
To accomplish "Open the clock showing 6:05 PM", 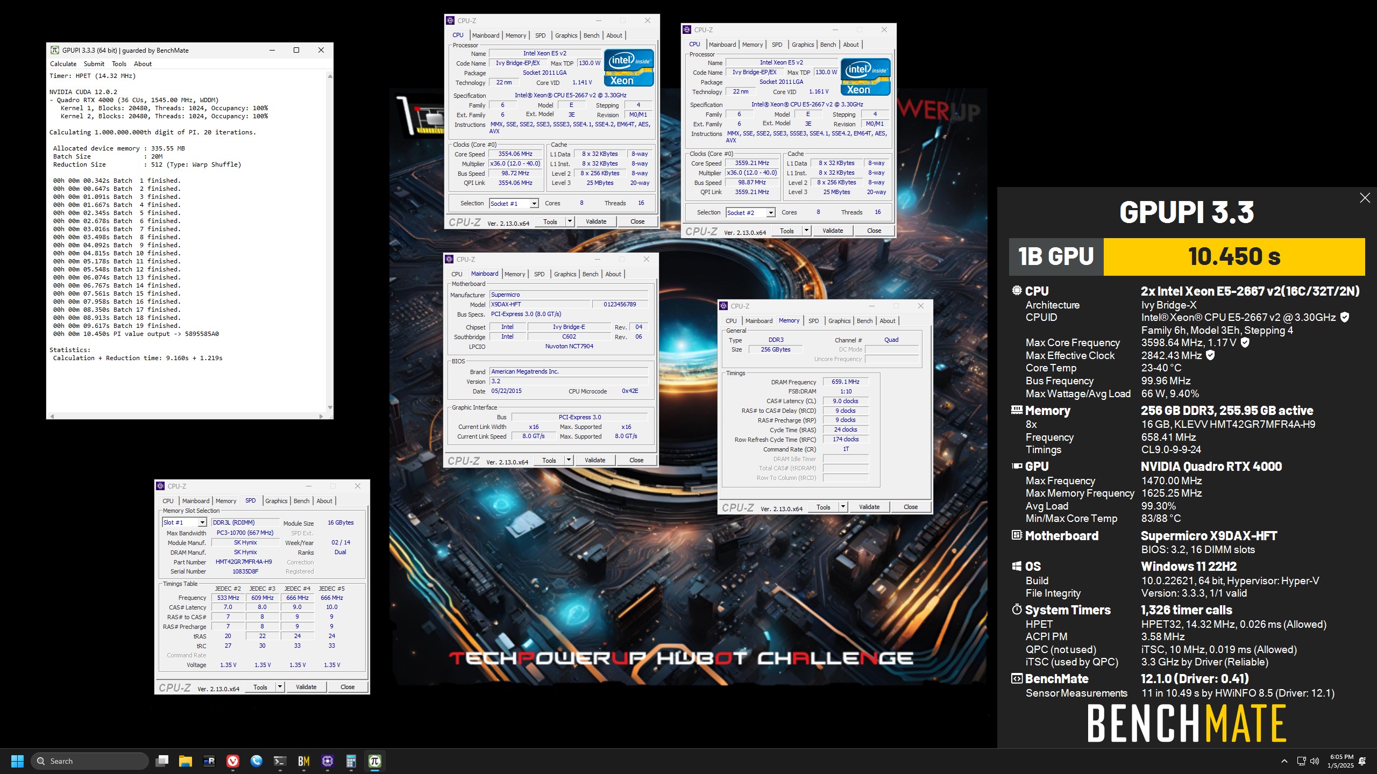I will 1340,761.
